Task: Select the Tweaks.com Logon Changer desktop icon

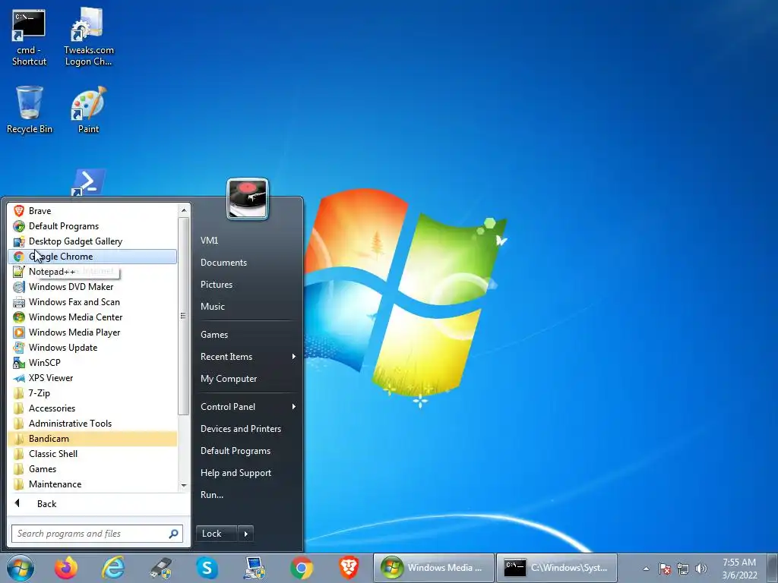Action: [88, 38]
